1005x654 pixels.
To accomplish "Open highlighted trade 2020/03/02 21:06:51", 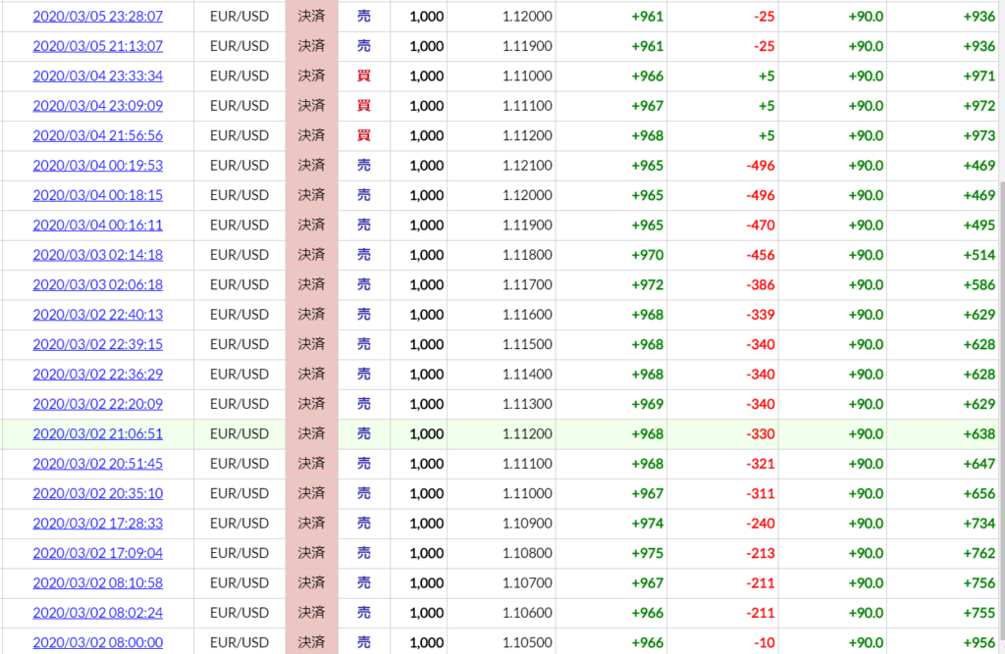I will click(97, 433).
